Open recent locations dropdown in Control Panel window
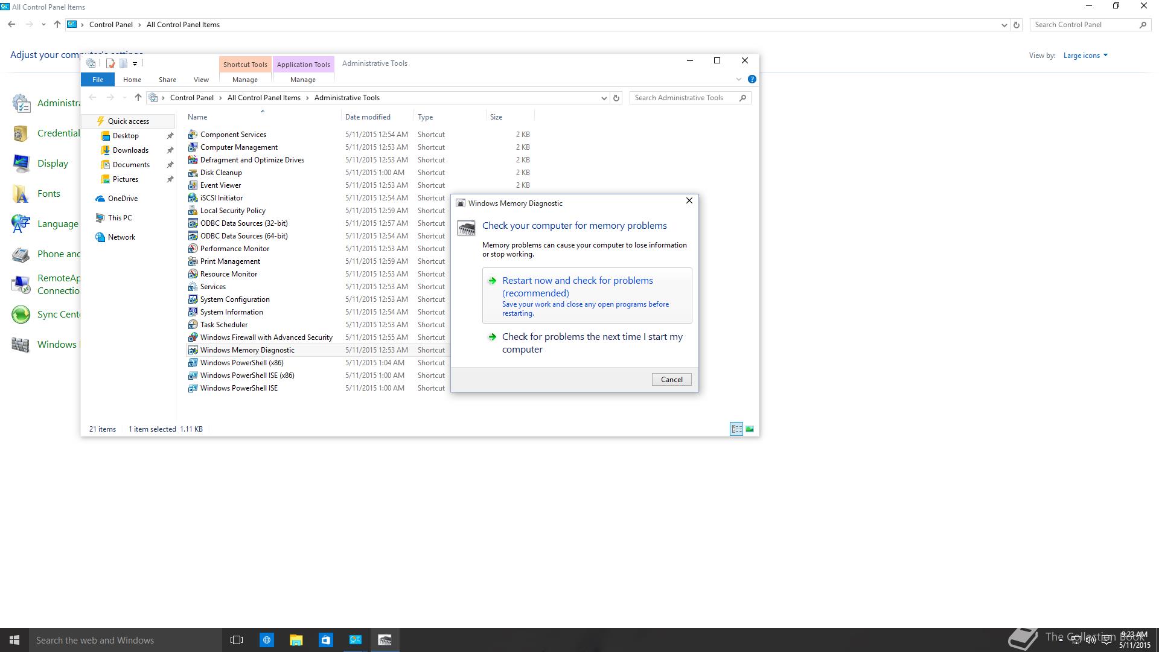 (43, 25)
